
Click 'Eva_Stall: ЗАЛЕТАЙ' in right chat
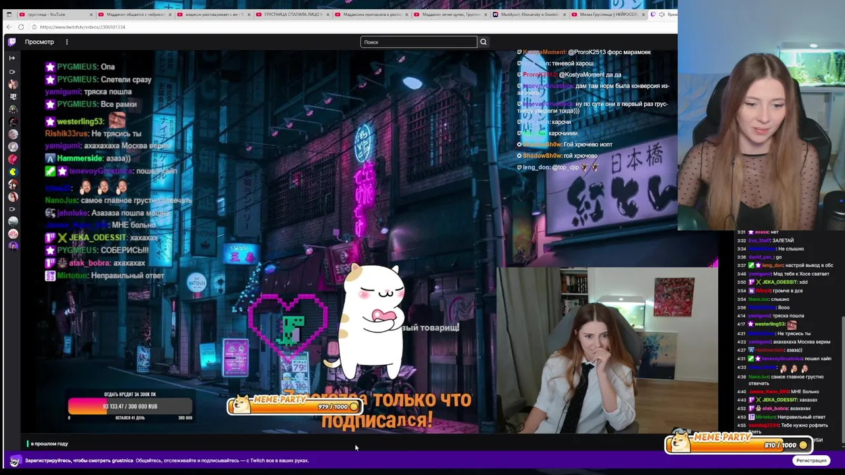click(x=771, y=241)
